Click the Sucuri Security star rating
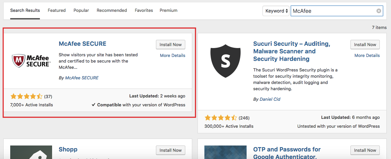The height and width of the screenshot is (159, 391). (221, 118)
